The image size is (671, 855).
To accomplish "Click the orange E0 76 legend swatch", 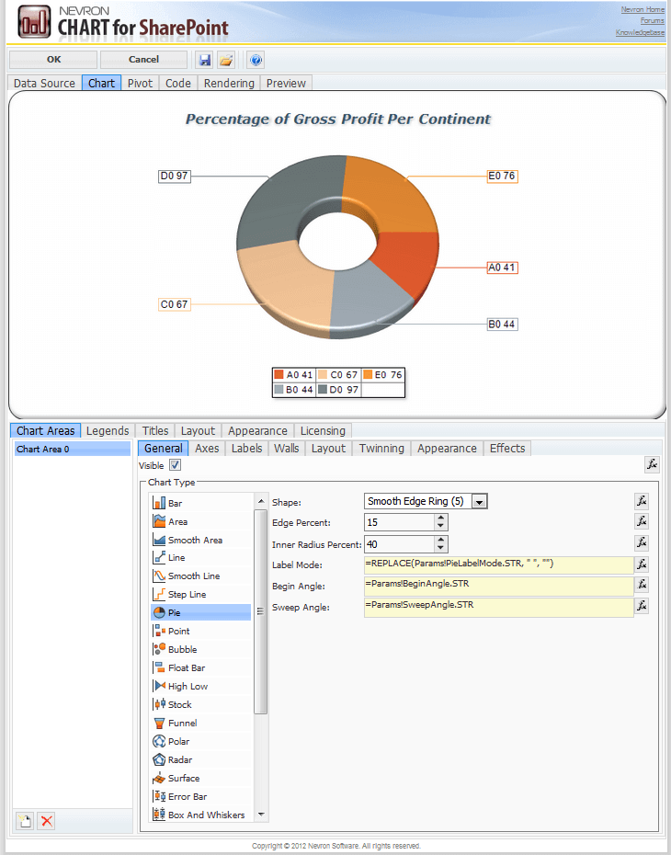I will [368, 375].
